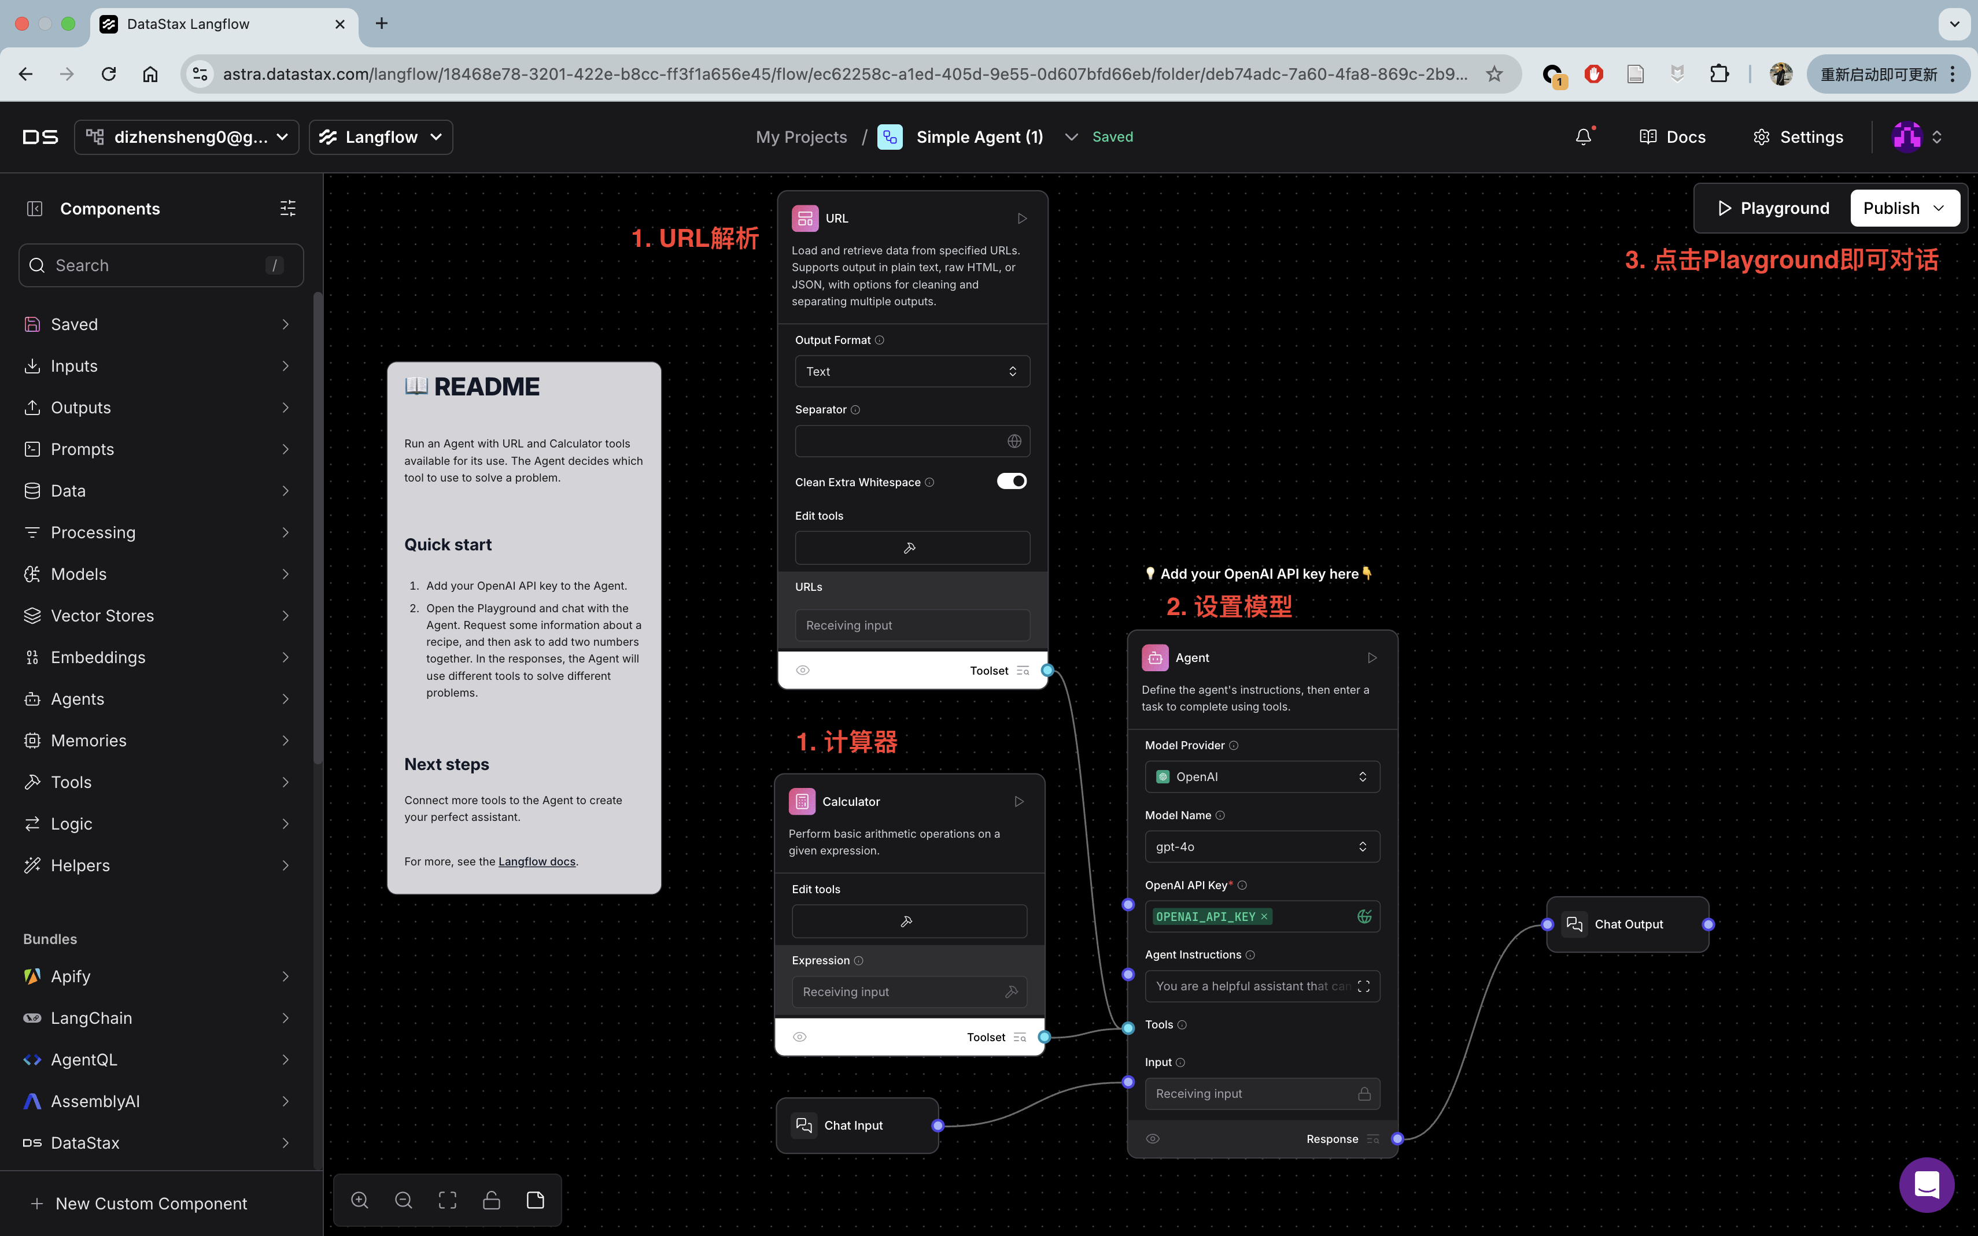Screen dimensions: 1978x1236
Task: Run the Calculator component play icon
Action: [1019, 801]
